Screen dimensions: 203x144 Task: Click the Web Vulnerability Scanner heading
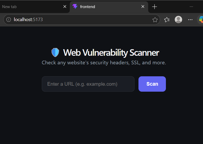point(111,53)
